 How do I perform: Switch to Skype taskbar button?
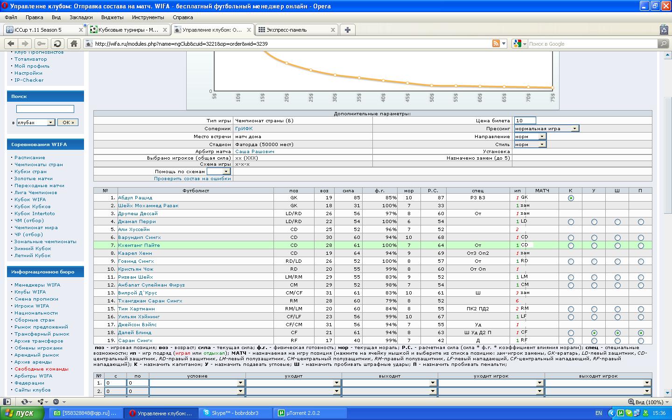point(236,413)
